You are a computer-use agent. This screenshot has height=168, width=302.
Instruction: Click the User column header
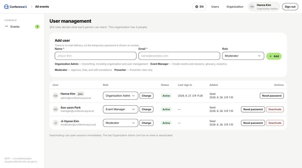pyautogui.click(x=56, y=85)
